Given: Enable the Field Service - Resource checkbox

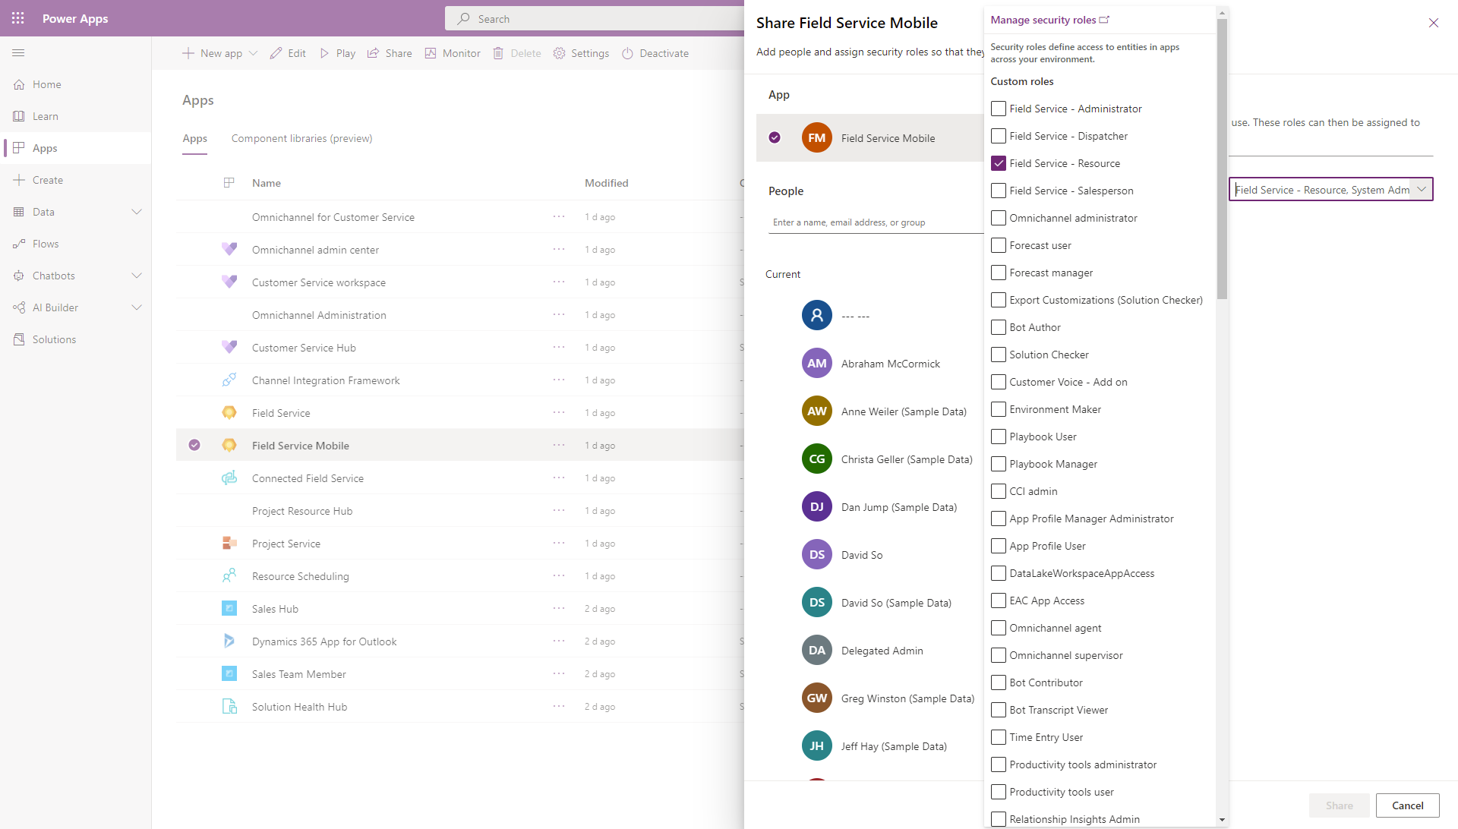Looking at the screenshot, I should pos(999,162).
